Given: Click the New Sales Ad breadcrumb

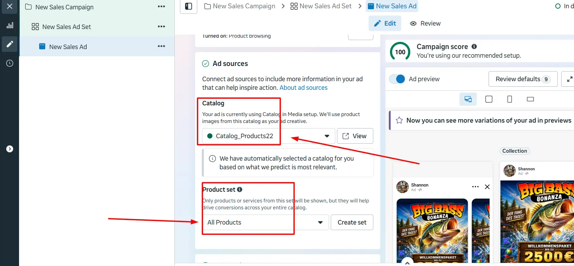Looking at the screenshot, I should coord(392,6).
